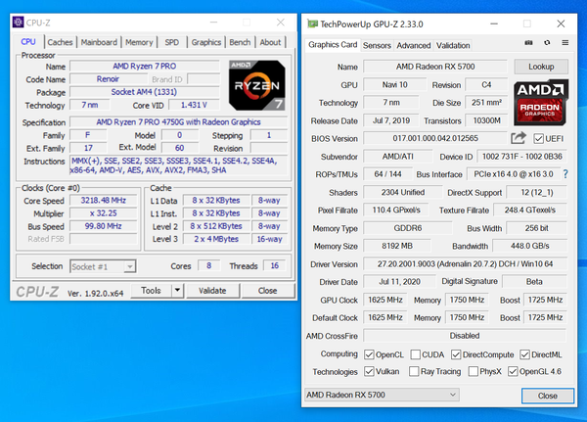Toggle the UEFI checkbox
This screenshot has width=587, height=422.
click(538, 139)
